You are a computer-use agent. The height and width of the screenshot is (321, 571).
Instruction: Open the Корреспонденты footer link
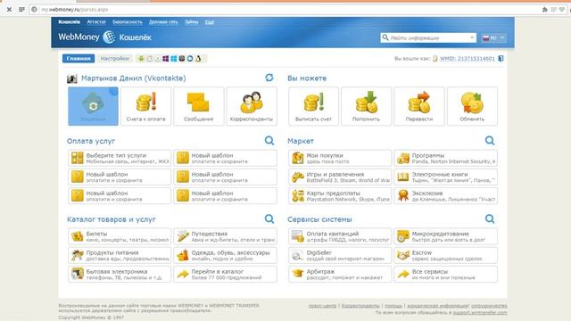(x=360, y=306)
